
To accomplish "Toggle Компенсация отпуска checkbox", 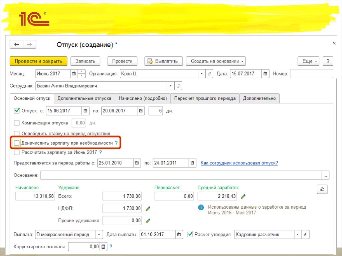I will [17, 123].
